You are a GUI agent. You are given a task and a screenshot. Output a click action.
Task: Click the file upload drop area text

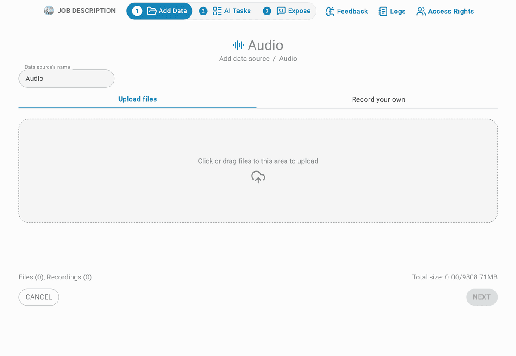pyautogui.click(x=258, y=161)
